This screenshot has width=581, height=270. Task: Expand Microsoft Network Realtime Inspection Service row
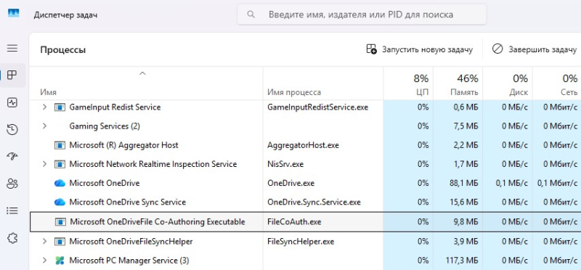click(44, 164)
